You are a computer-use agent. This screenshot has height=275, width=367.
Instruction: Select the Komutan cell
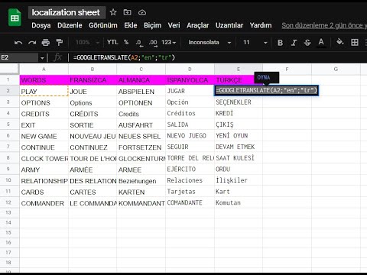point(239,202)
